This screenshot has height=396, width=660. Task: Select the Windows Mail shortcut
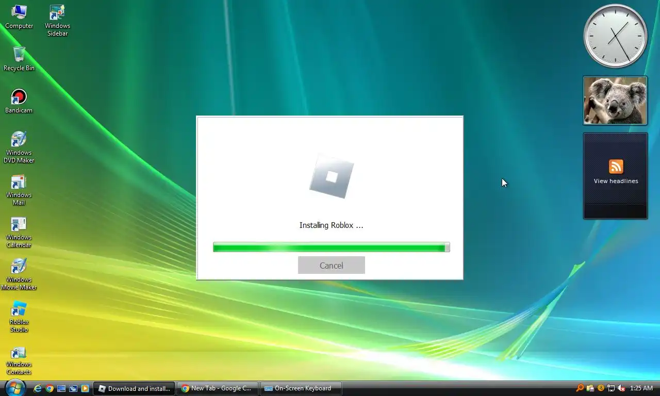tap(19, 189)
